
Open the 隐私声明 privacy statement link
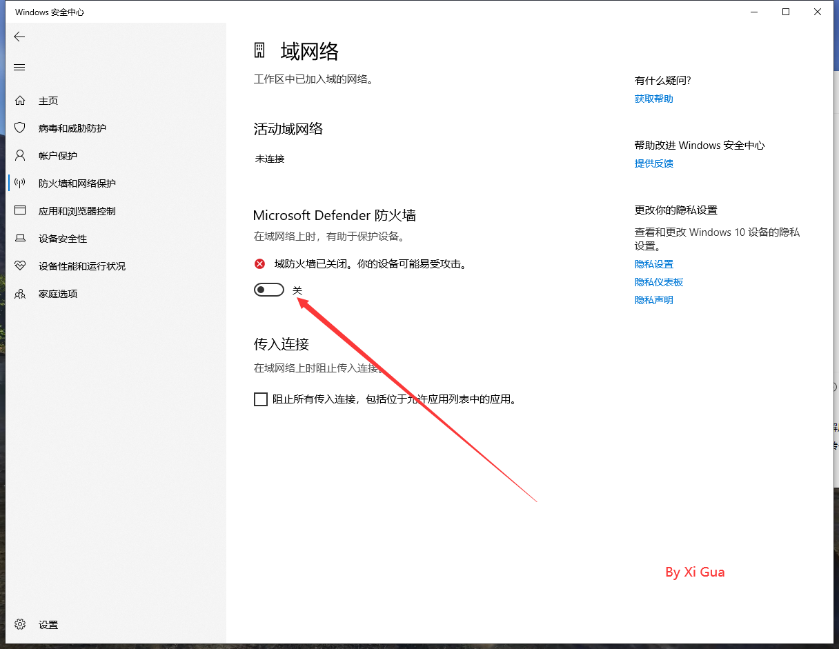click(653, 300)
